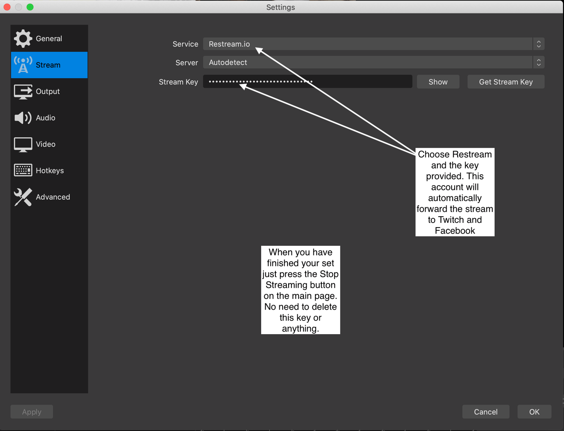Screen dimensions: 564x431
Task: Expand the Server dropdown showing Autodetect
Action: click(x=373, y=62)
